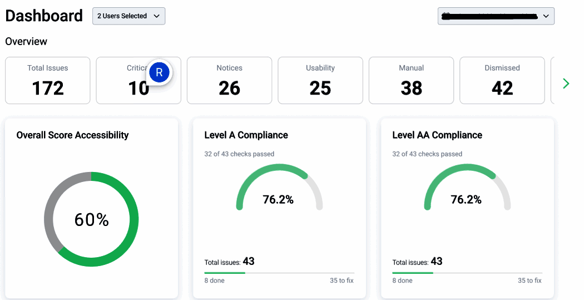Click '32 of 43 checks passed' under Level A
The image size is (584, 300).
click(239, 154)
